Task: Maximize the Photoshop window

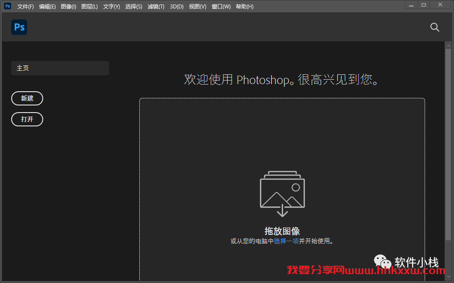Action: [x=424, y=5]
